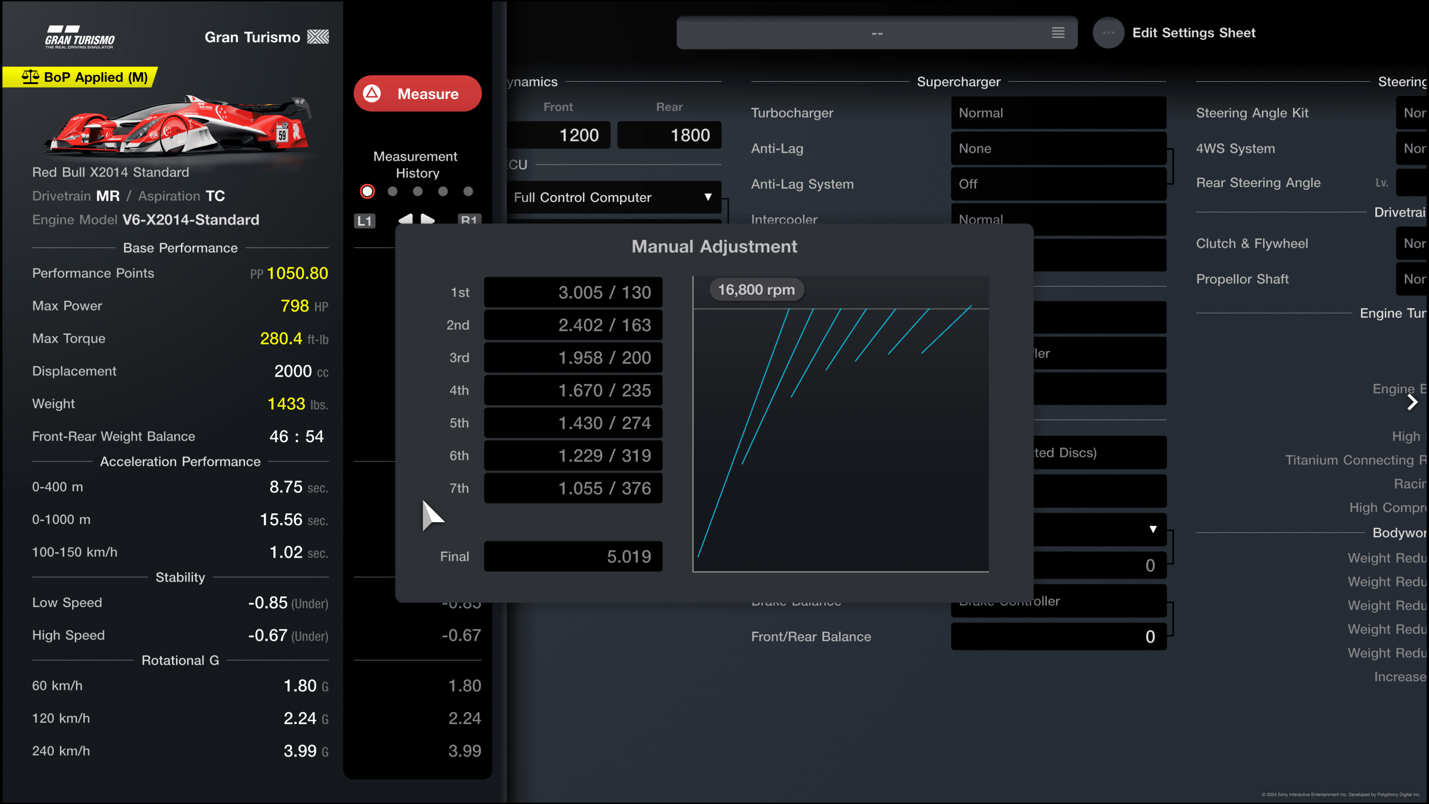Click the Gran Turismo logo
1429x804 pixels.
80,38
